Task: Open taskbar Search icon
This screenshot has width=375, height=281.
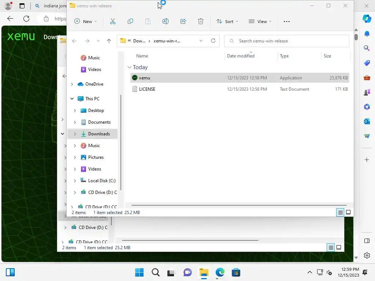Action: click(x=155, y=272)
